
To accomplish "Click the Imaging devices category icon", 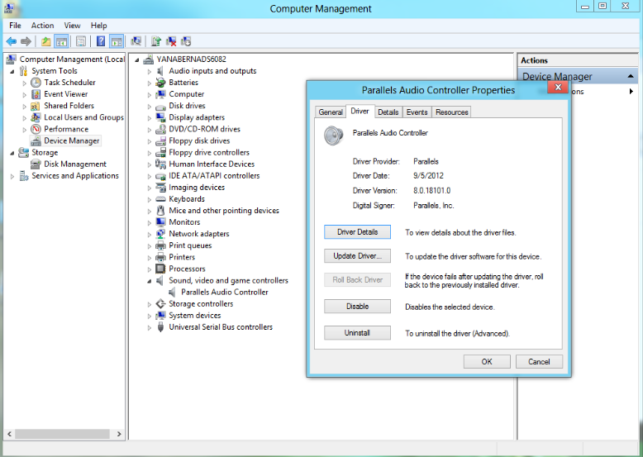I will [160, 188].
